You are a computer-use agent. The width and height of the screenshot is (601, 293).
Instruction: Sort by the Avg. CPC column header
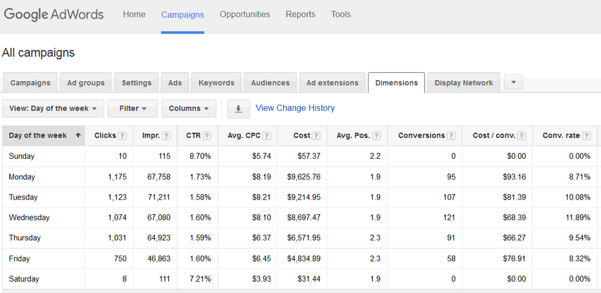(244, 135)
